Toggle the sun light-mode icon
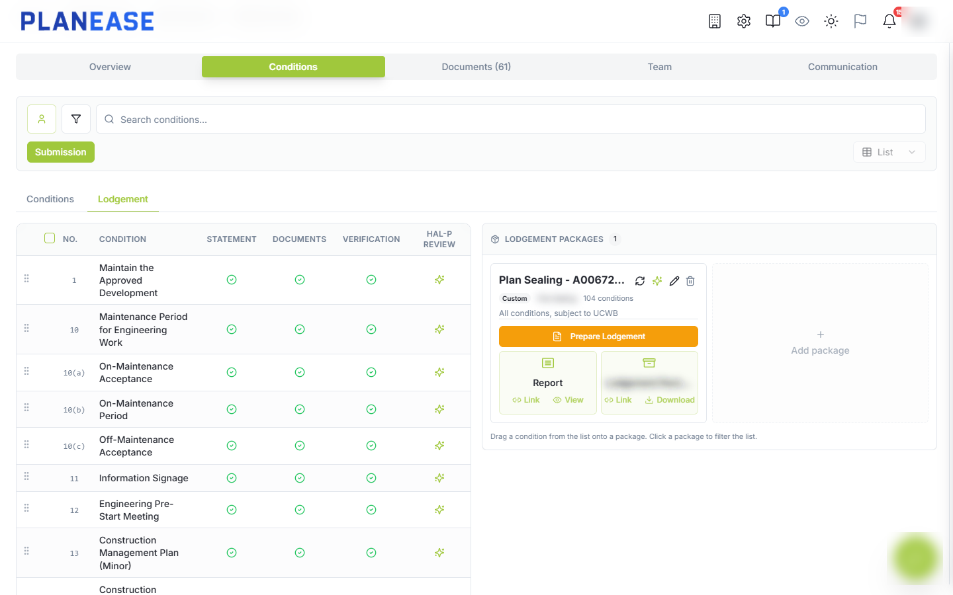Screen dimensions: 953x595 [x=831, y=21]
